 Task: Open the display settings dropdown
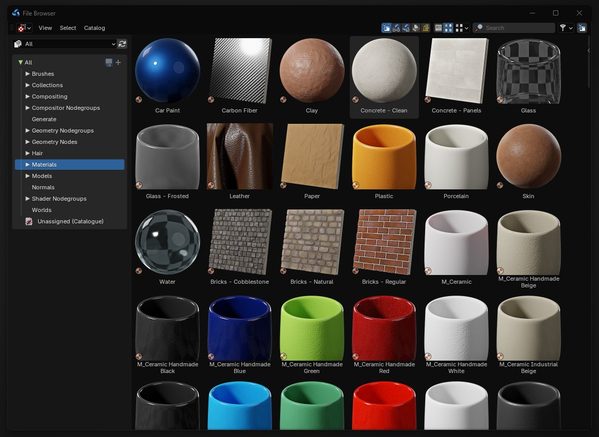(x=462, y=28)
